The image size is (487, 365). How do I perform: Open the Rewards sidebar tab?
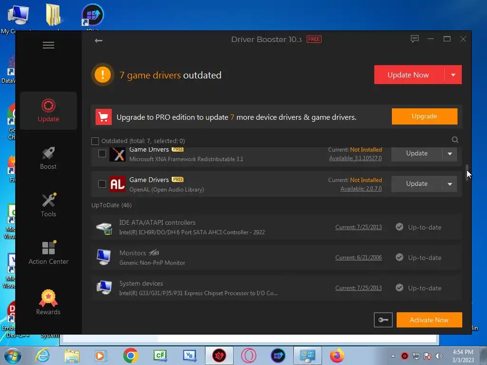pyautogui.click(x=48, y=302)
